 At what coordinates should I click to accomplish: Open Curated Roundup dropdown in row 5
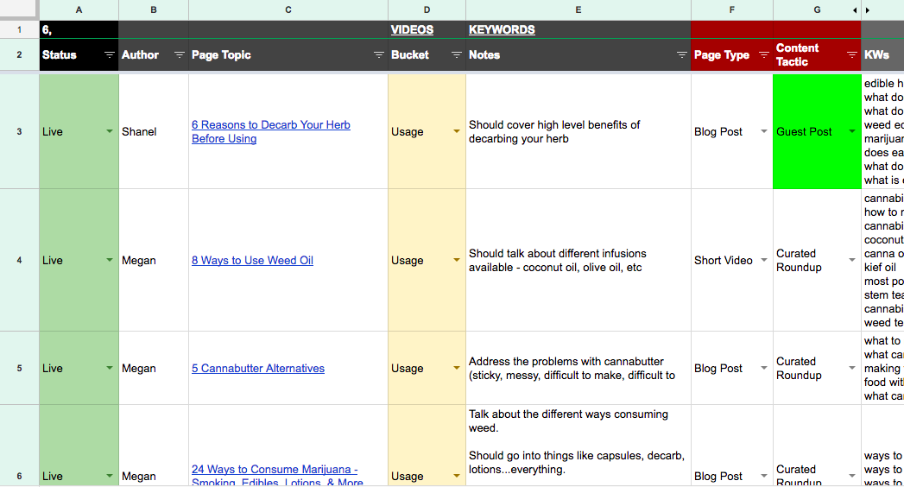pos(851,368)
